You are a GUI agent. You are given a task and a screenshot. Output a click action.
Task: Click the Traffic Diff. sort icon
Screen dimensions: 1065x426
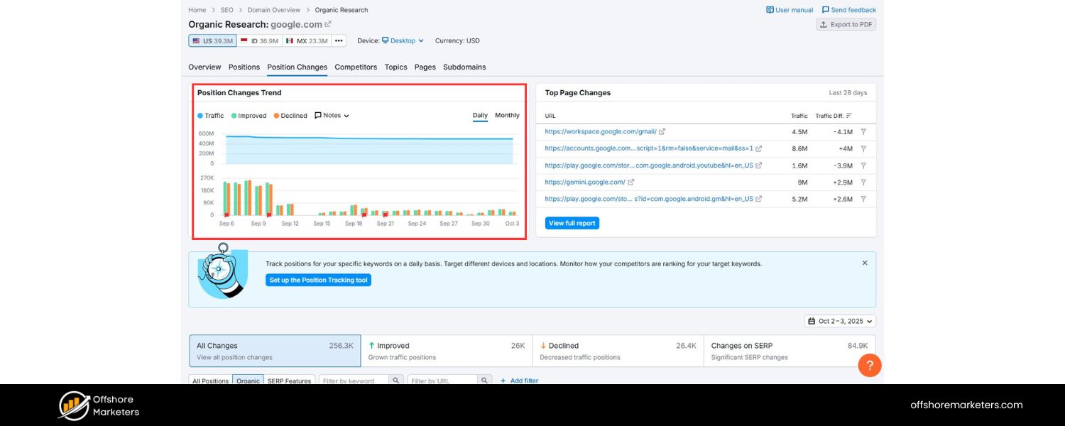point(849,116)
